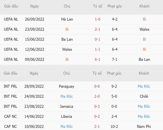
Task: Click the 0-0 score of Paraguay match
Action: pyautogui.click(x=97, y=86)
